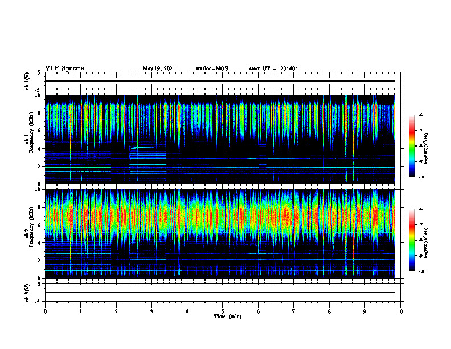The height and width of the screenshot is (349, 451).
Task: Click the "Time (min)" axis label
Action: pyautogui.click(x=228, y=316)
